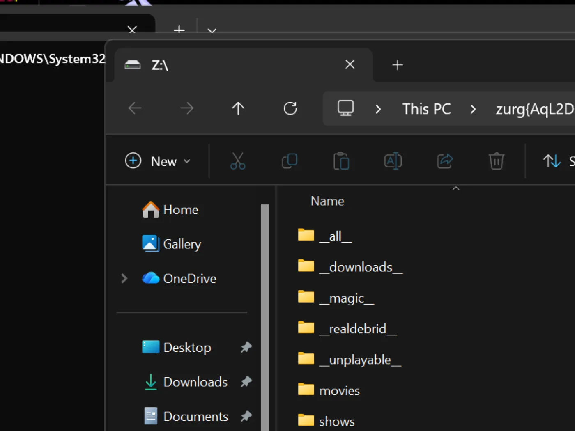
Task: Open the pinned Documents folder
Action: tap(186, 417)
